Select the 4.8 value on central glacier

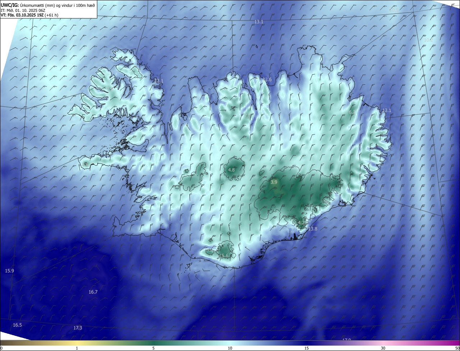[231, 170]
